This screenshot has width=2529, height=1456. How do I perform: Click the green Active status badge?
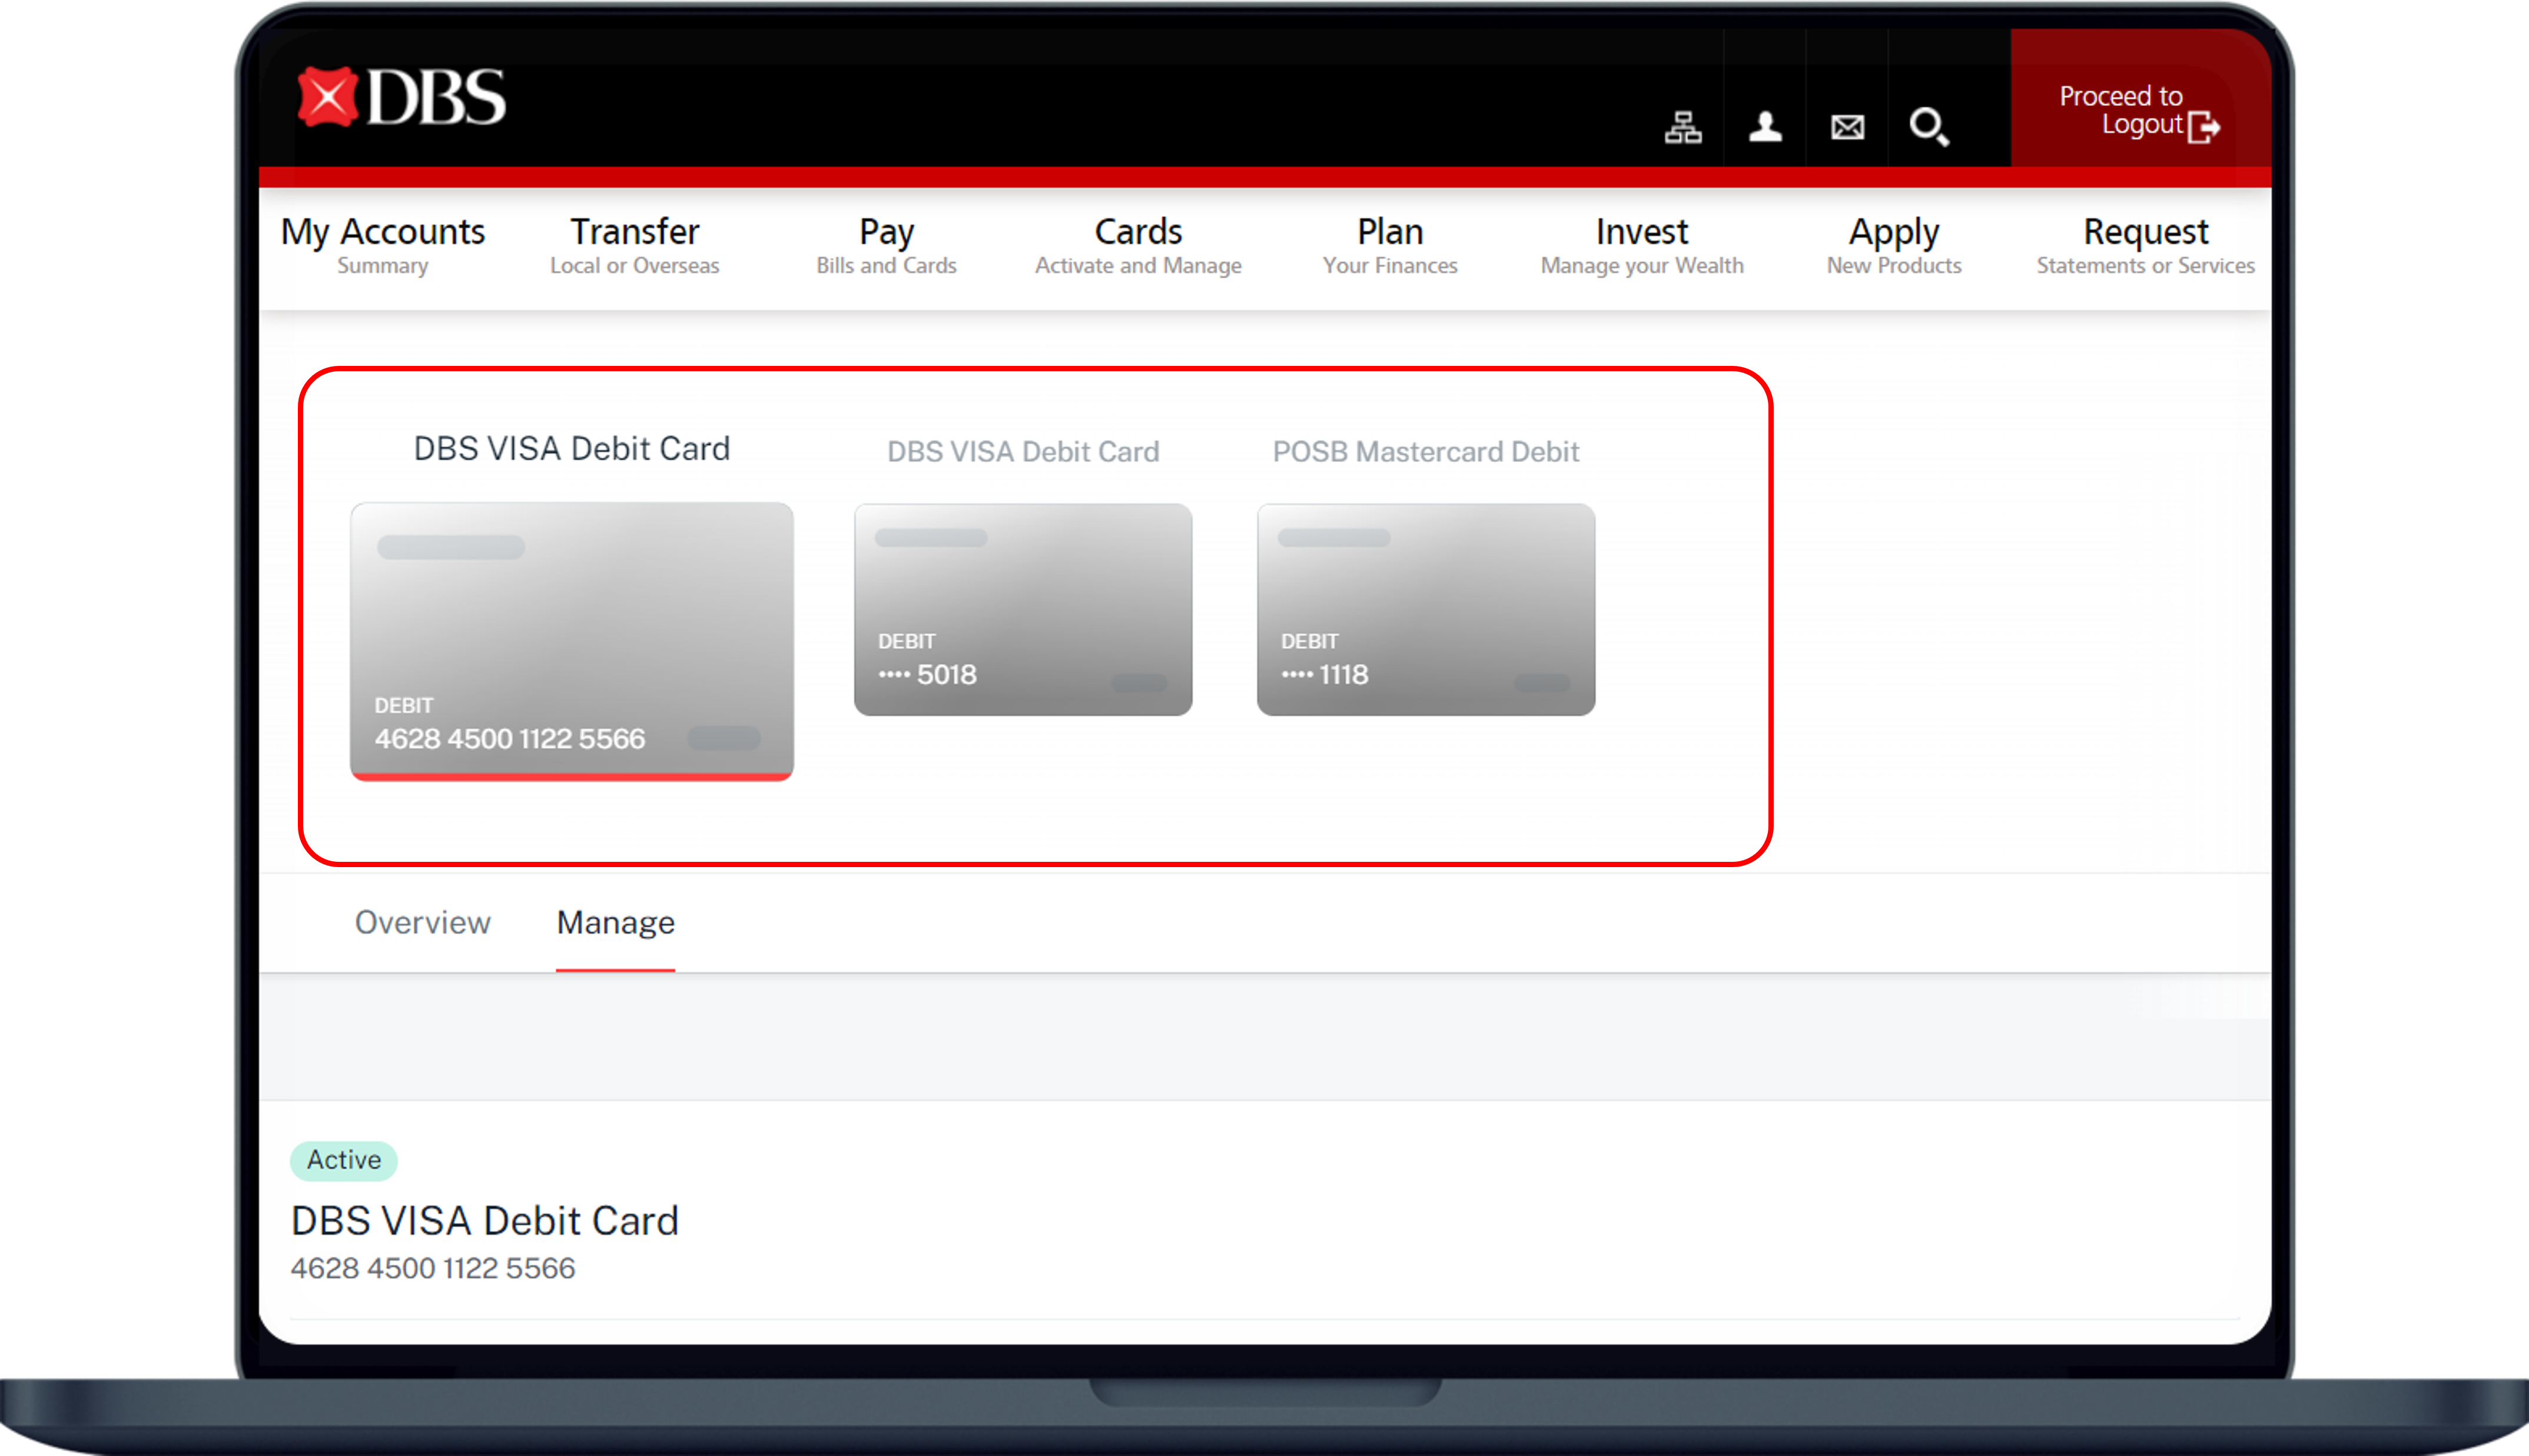pos(343,1160)
